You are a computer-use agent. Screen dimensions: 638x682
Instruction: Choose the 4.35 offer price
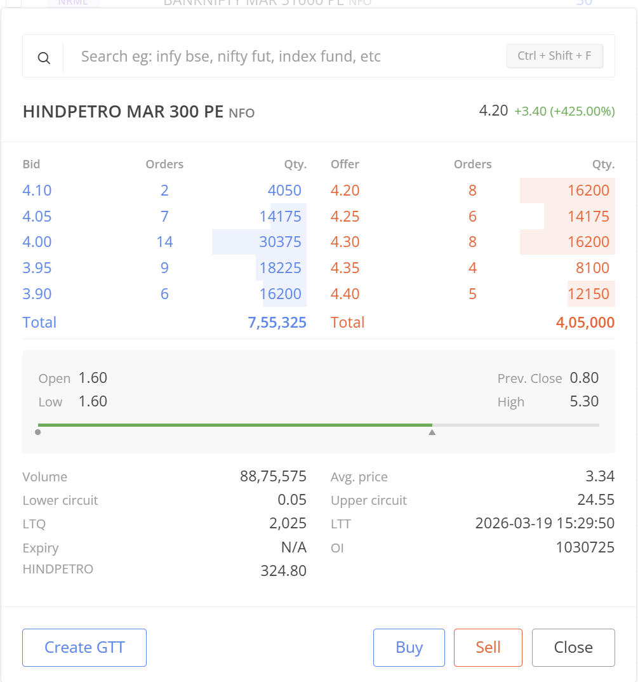click(345, 268)
